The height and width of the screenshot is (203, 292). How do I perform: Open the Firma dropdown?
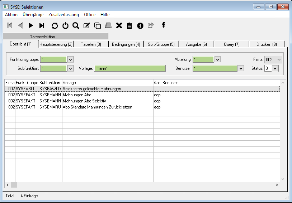[279, 59]
